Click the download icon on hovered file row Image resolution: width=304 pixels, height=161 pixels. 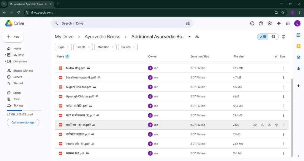(x=262, y=125)
